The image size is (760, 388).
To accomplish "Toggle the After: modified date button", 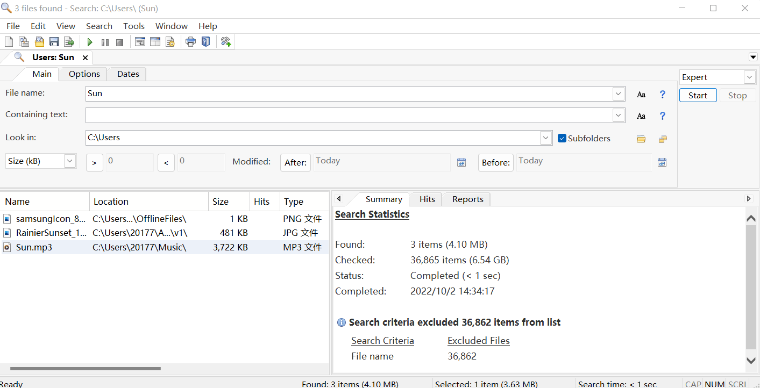I will point(295,162).
